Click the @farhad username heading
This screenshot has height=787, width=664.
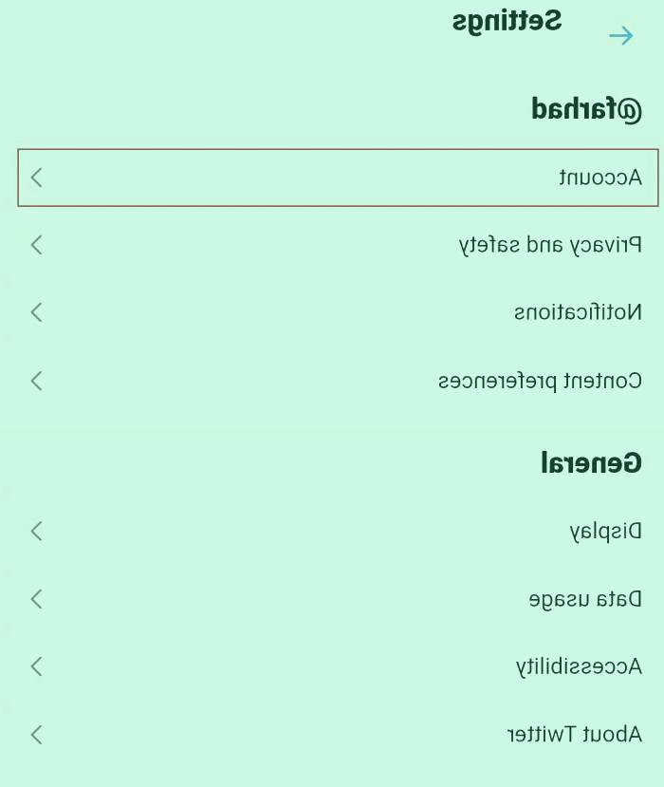coord(587,110)
